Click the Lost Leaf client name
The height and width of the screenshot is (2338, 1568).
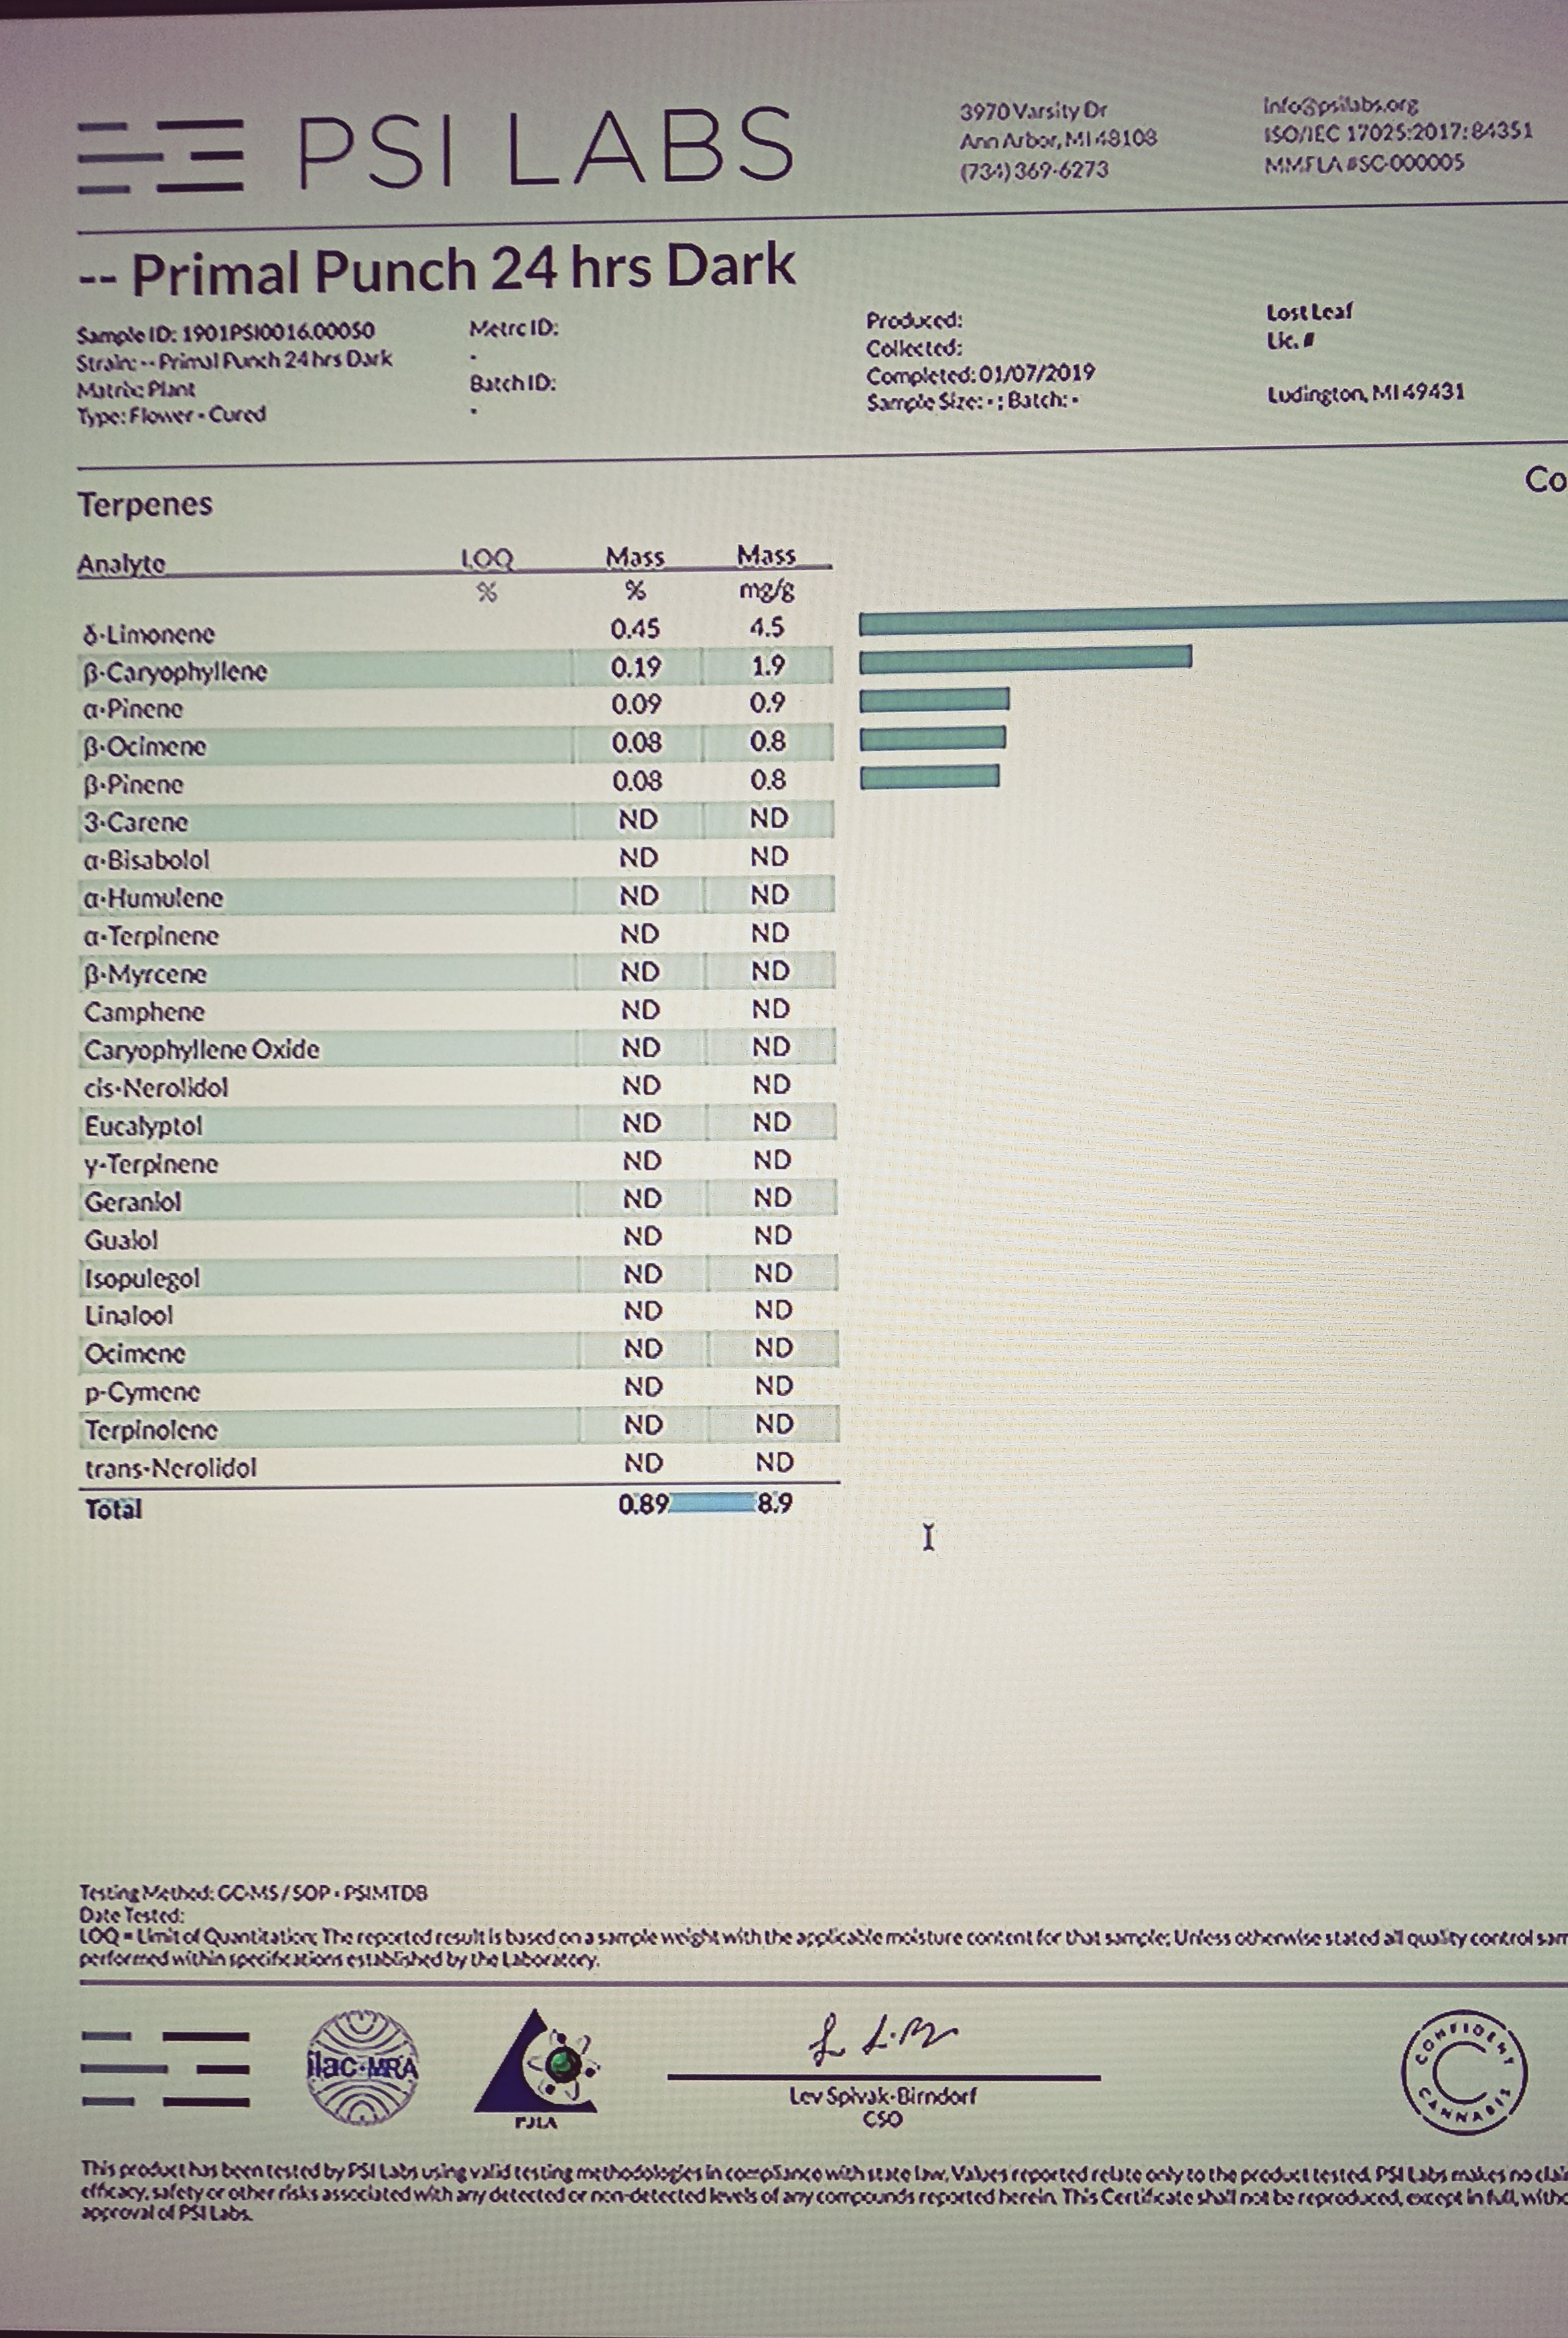tap(1309, 312)
